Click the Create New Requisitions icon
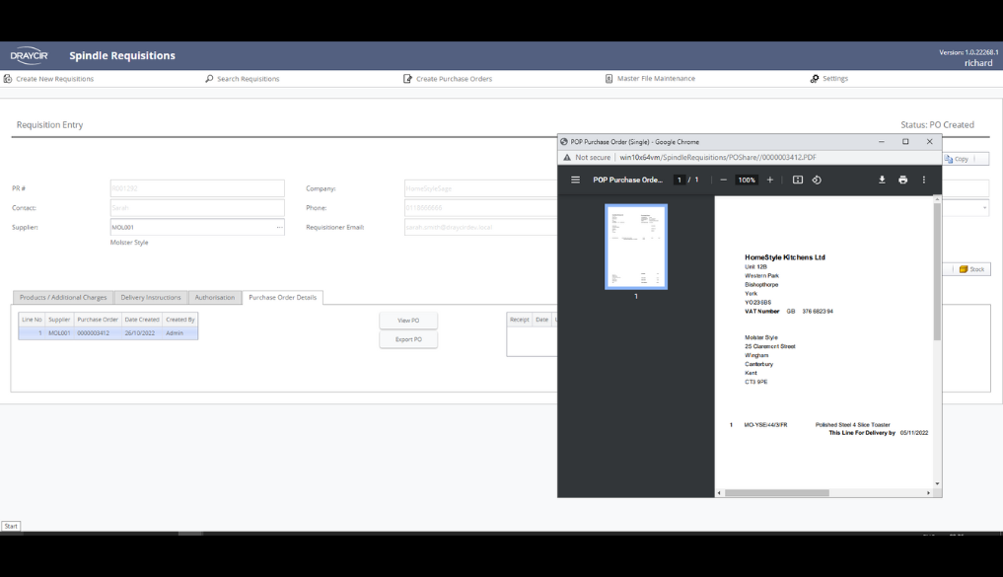Image resolution: width=1003 pixels, height=577 pixels. tap(8, 79)
